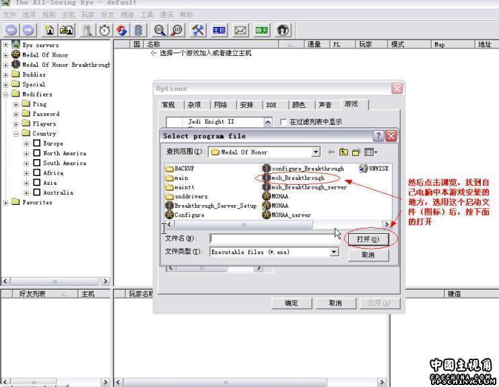
Task: Click 取消 at bottom of Options dialog
Action: point(335,303)
